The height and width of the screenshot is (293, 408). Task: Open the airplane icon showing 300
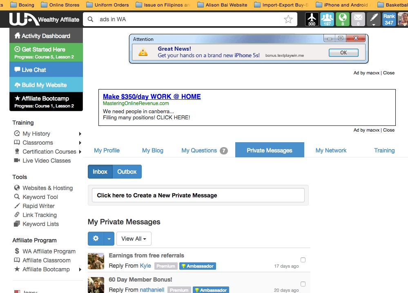[312, 19]
